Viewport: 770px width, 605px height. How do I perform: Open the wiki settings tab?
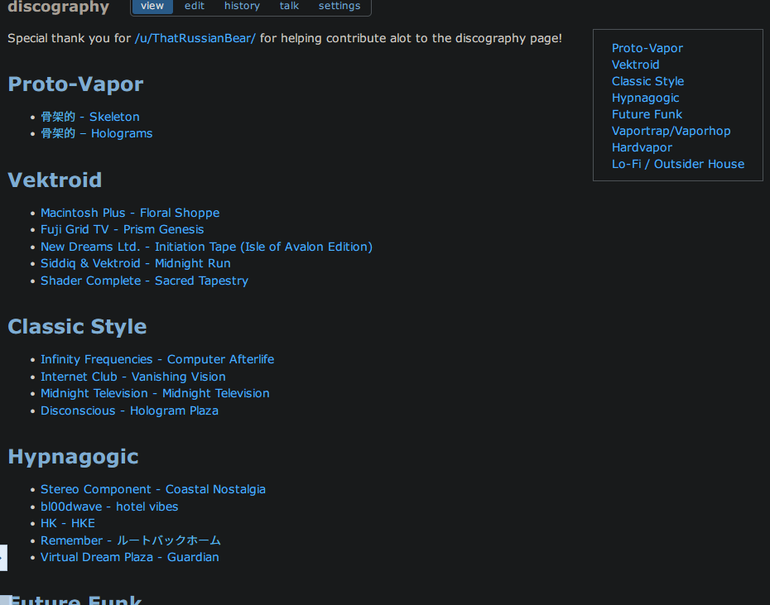pos(339,6)
